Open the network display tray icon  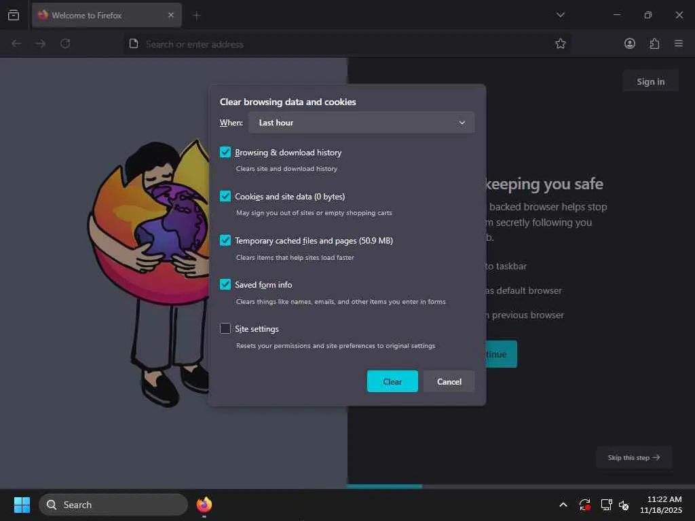606,505
